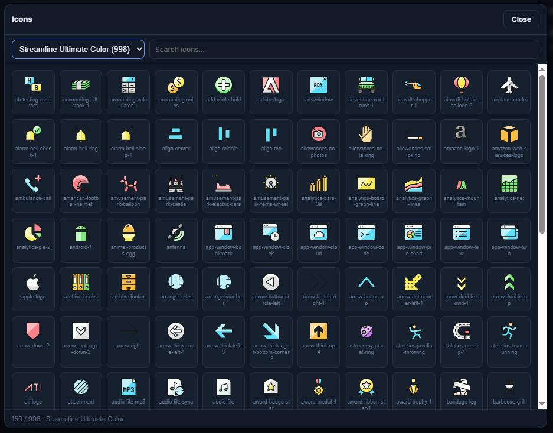Close the Icons dialog
553x433 pixels.
[x=521, y=19]
